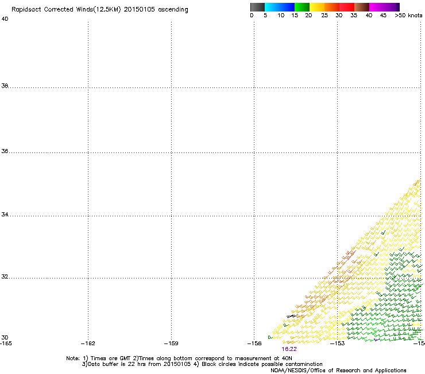Screen dimensions: 425x374
Task: Click the cyan-blue 5-15 knots color band
Action: pyautogui.click(x=280, y=7)
